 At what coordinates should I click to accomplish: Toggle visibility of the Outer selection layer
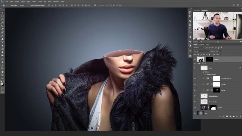click(195, 96)
